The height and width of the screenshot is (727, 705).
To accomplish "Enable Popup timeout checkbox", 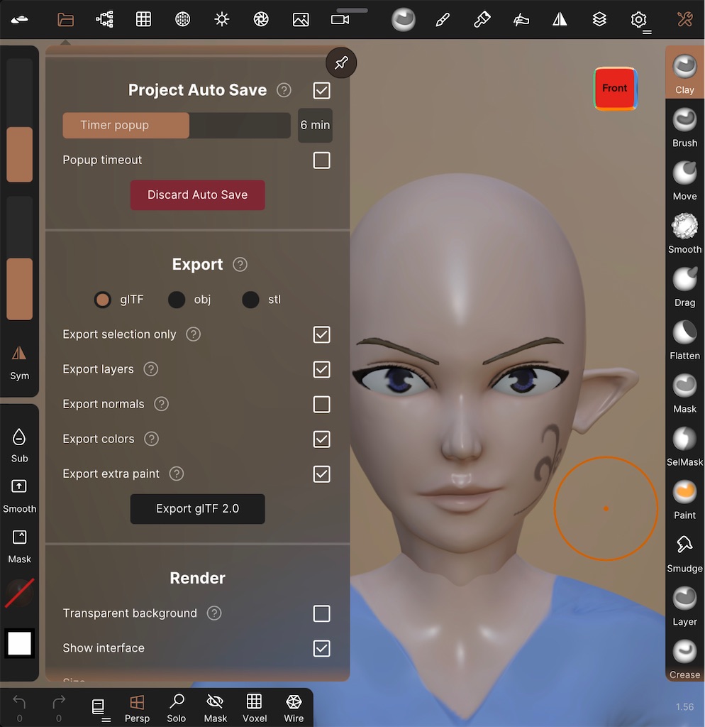I will pyautogui.click(x=321, y=160).
